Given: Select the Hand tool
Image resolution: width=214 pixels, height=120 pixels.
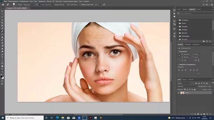Looking at the screenshot, I should point(2,66).
